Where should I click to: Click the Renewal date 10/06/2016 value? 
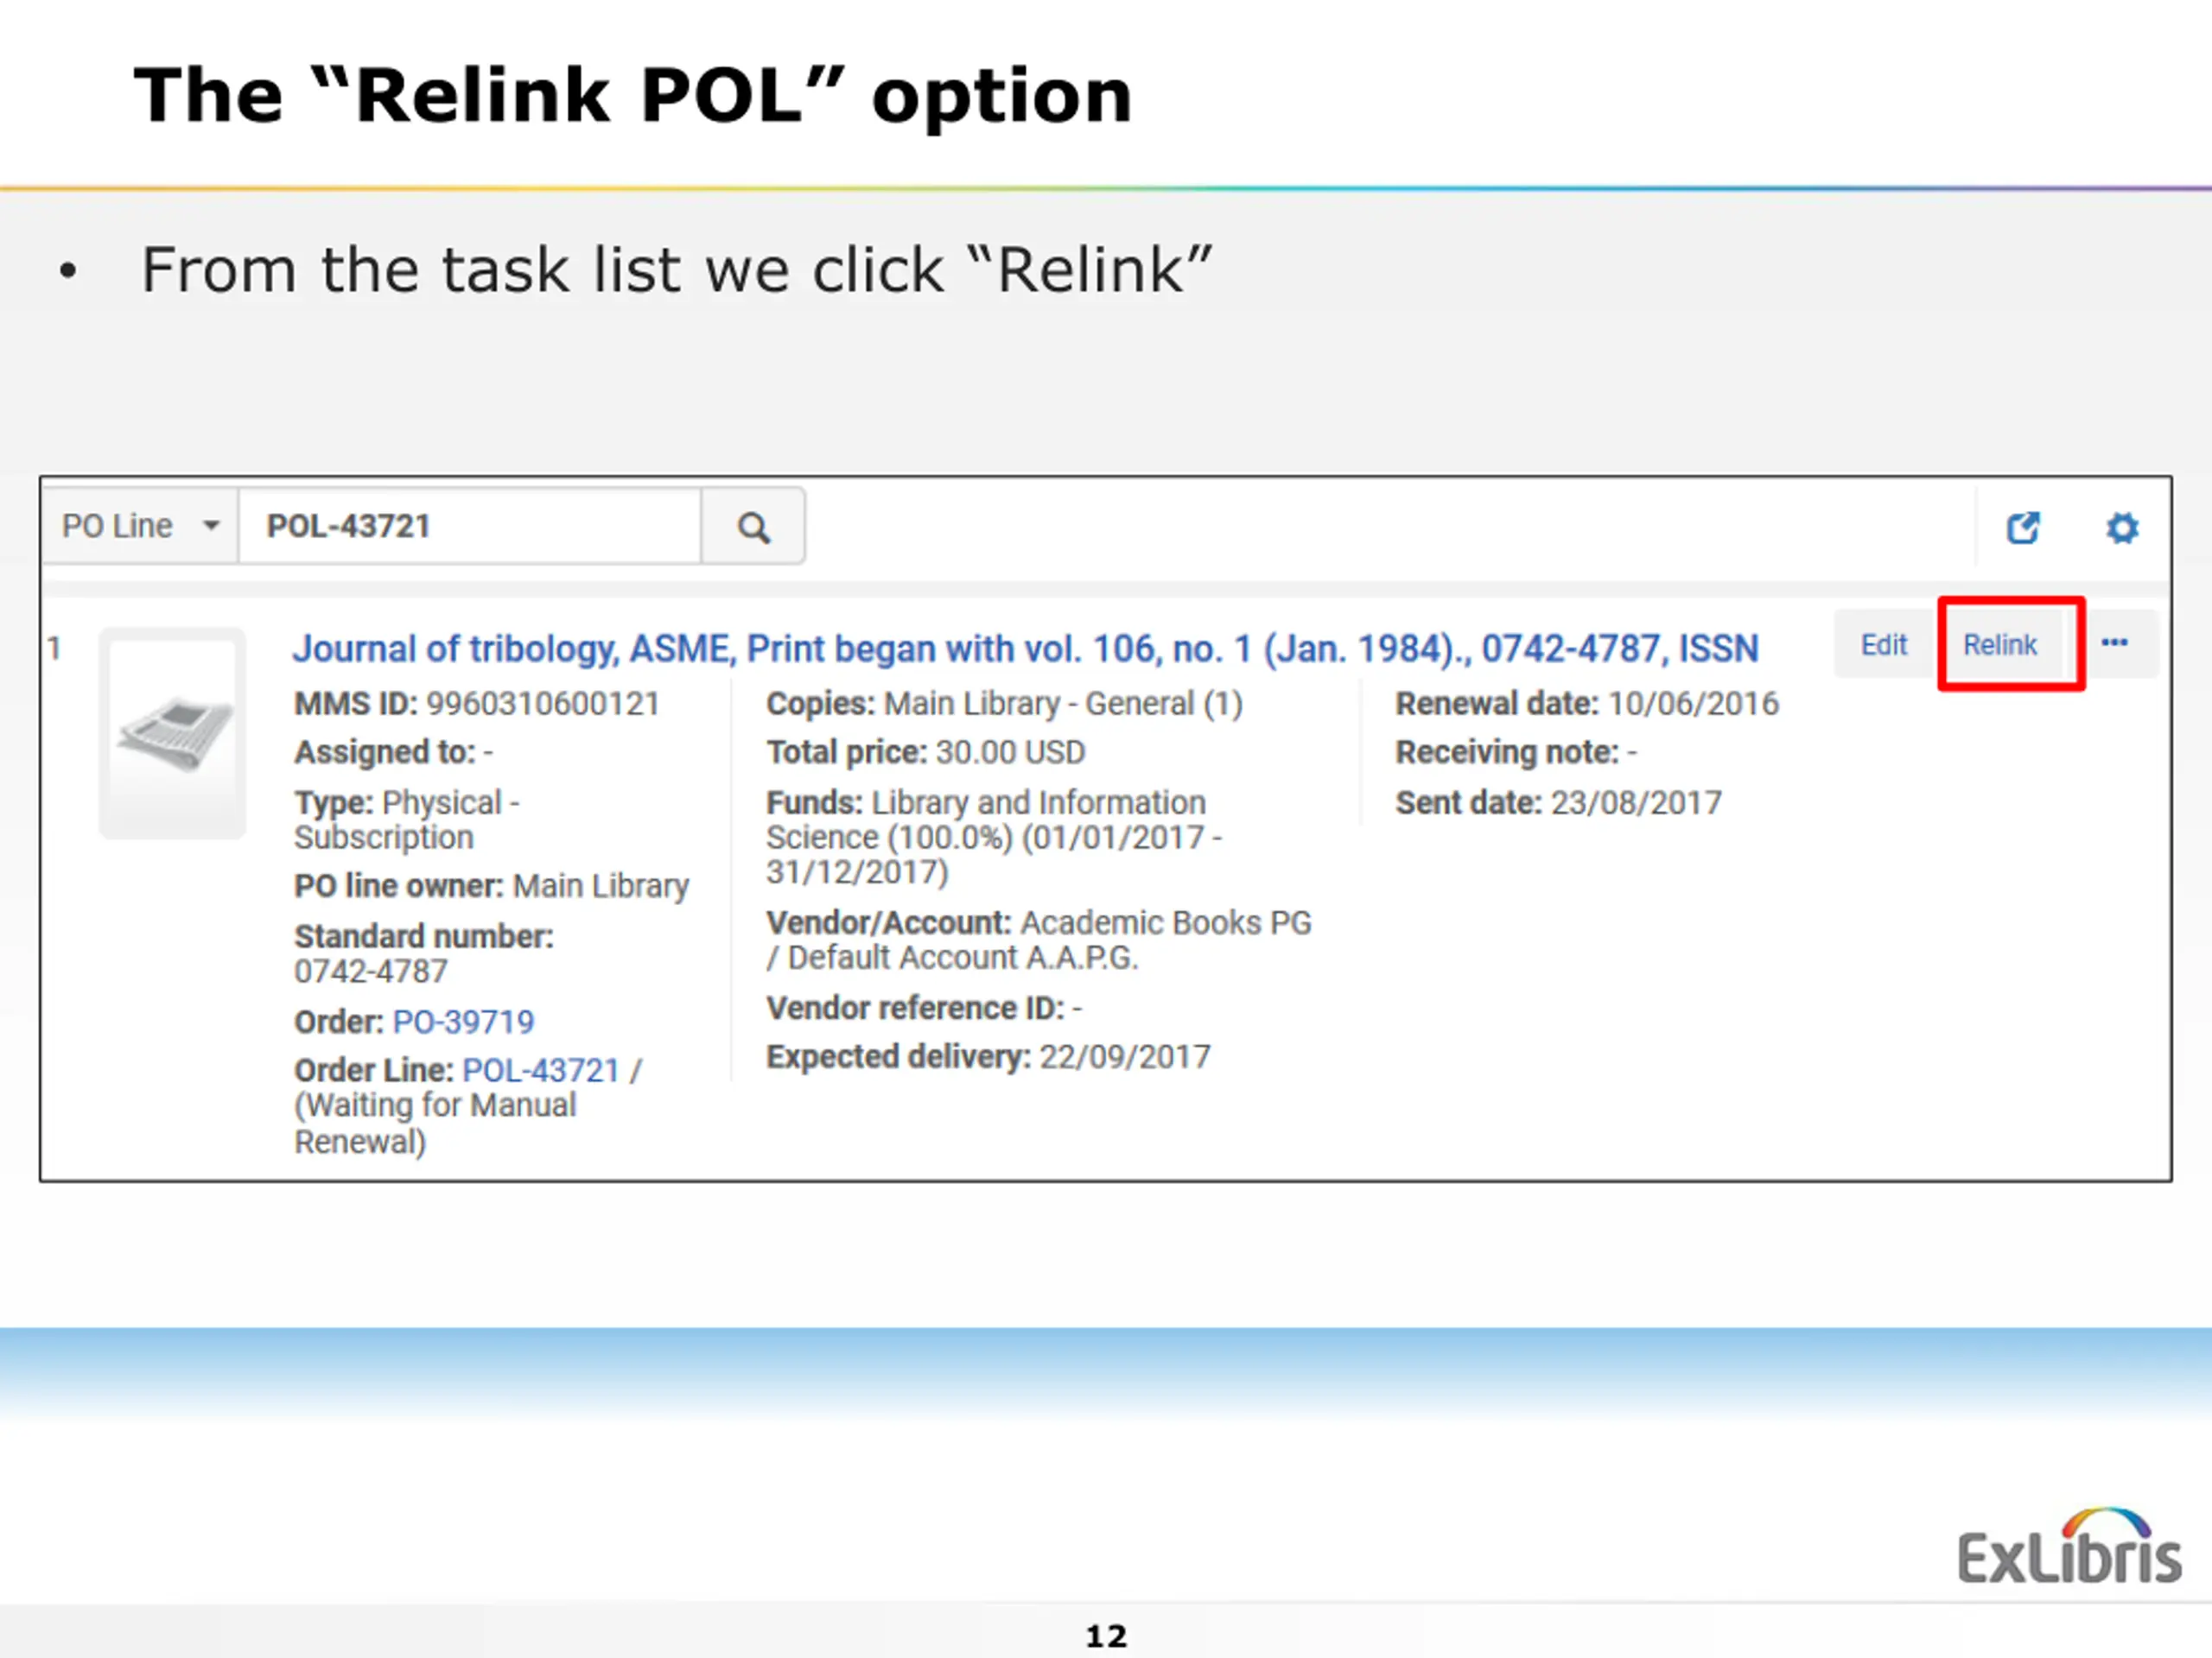[x=1694, y=704]
